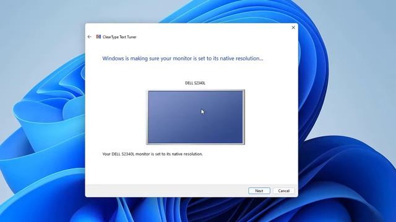Go back with the arrow icon

tap(89, 37)
